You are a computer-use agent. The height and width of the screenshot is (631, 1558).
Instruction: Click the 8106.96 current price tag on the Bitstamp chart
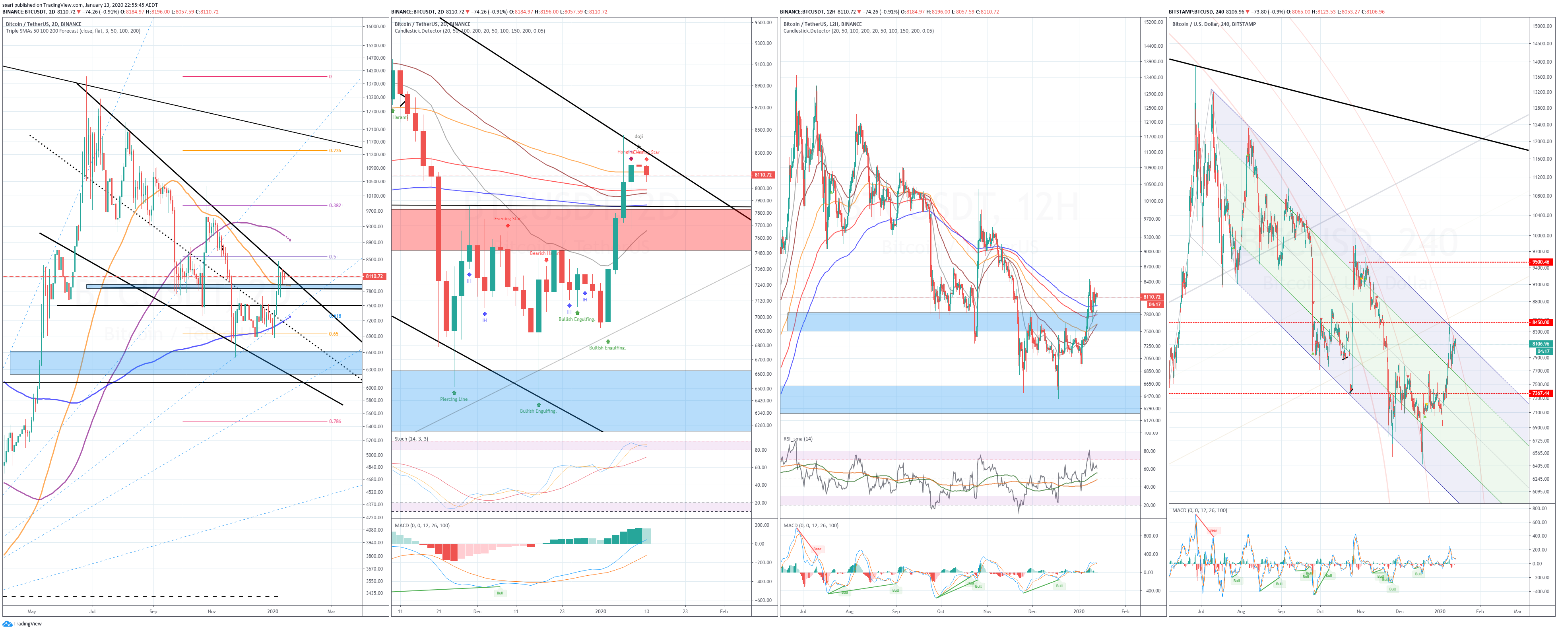(x=1541, y=344)
